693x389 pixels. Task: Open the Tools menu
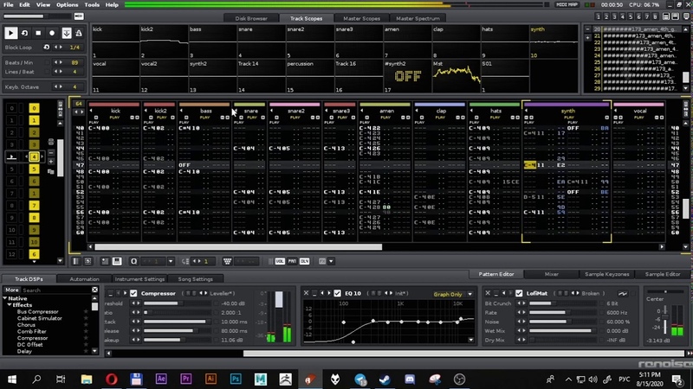[92, 5]
